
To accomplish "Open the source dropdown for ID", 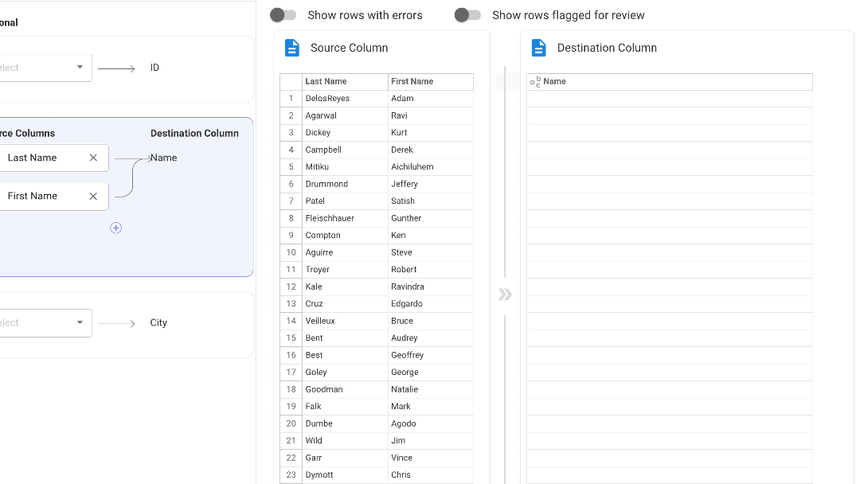I will [x=80, y=68].
